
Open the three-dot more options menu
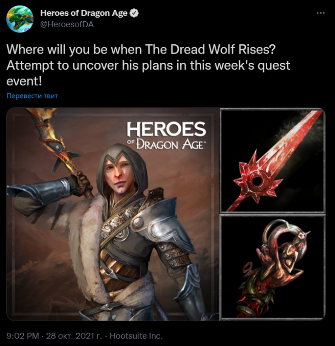[x=320, y=13]
